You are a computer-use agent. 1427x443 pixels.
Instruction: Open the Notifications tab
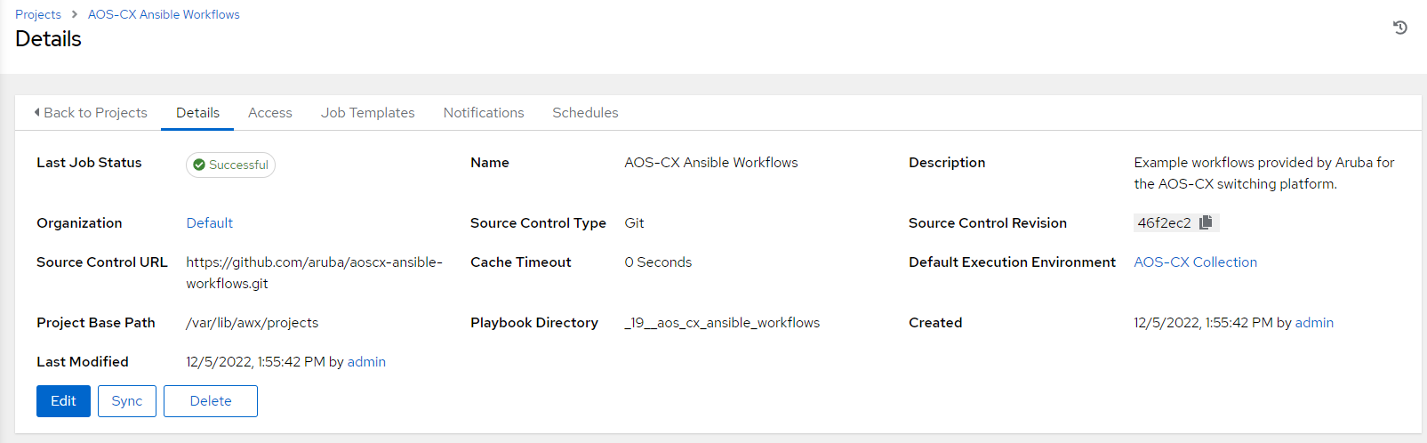(484, 113)
